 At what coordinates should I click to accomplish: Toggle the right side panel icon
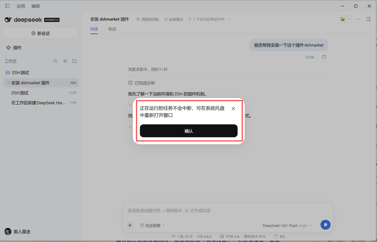[x=368, y=19]
